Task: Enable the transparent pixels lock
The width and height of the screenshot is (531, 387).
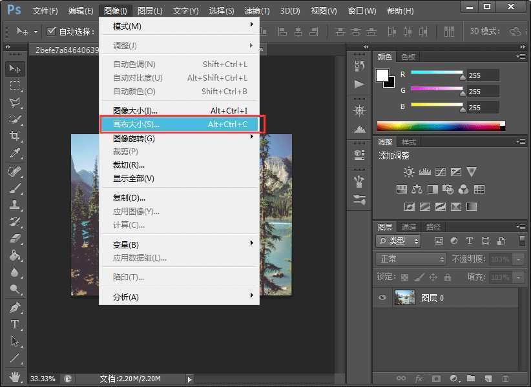Action: tap(405, 277)
